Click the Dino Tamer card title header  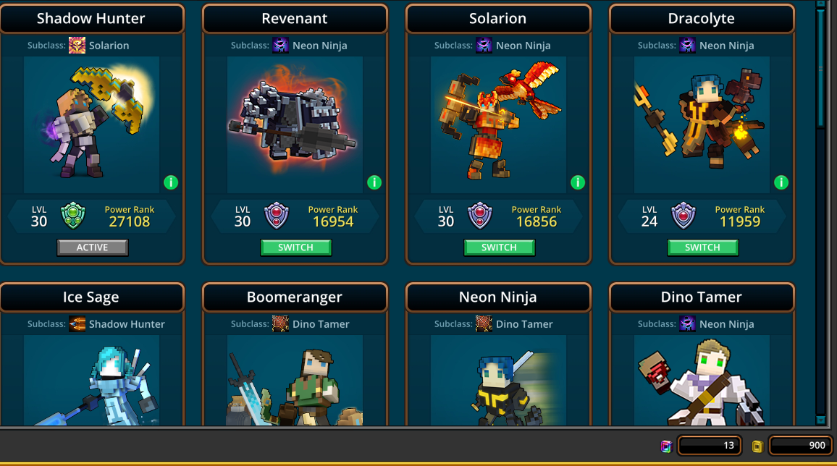[702, 297]
